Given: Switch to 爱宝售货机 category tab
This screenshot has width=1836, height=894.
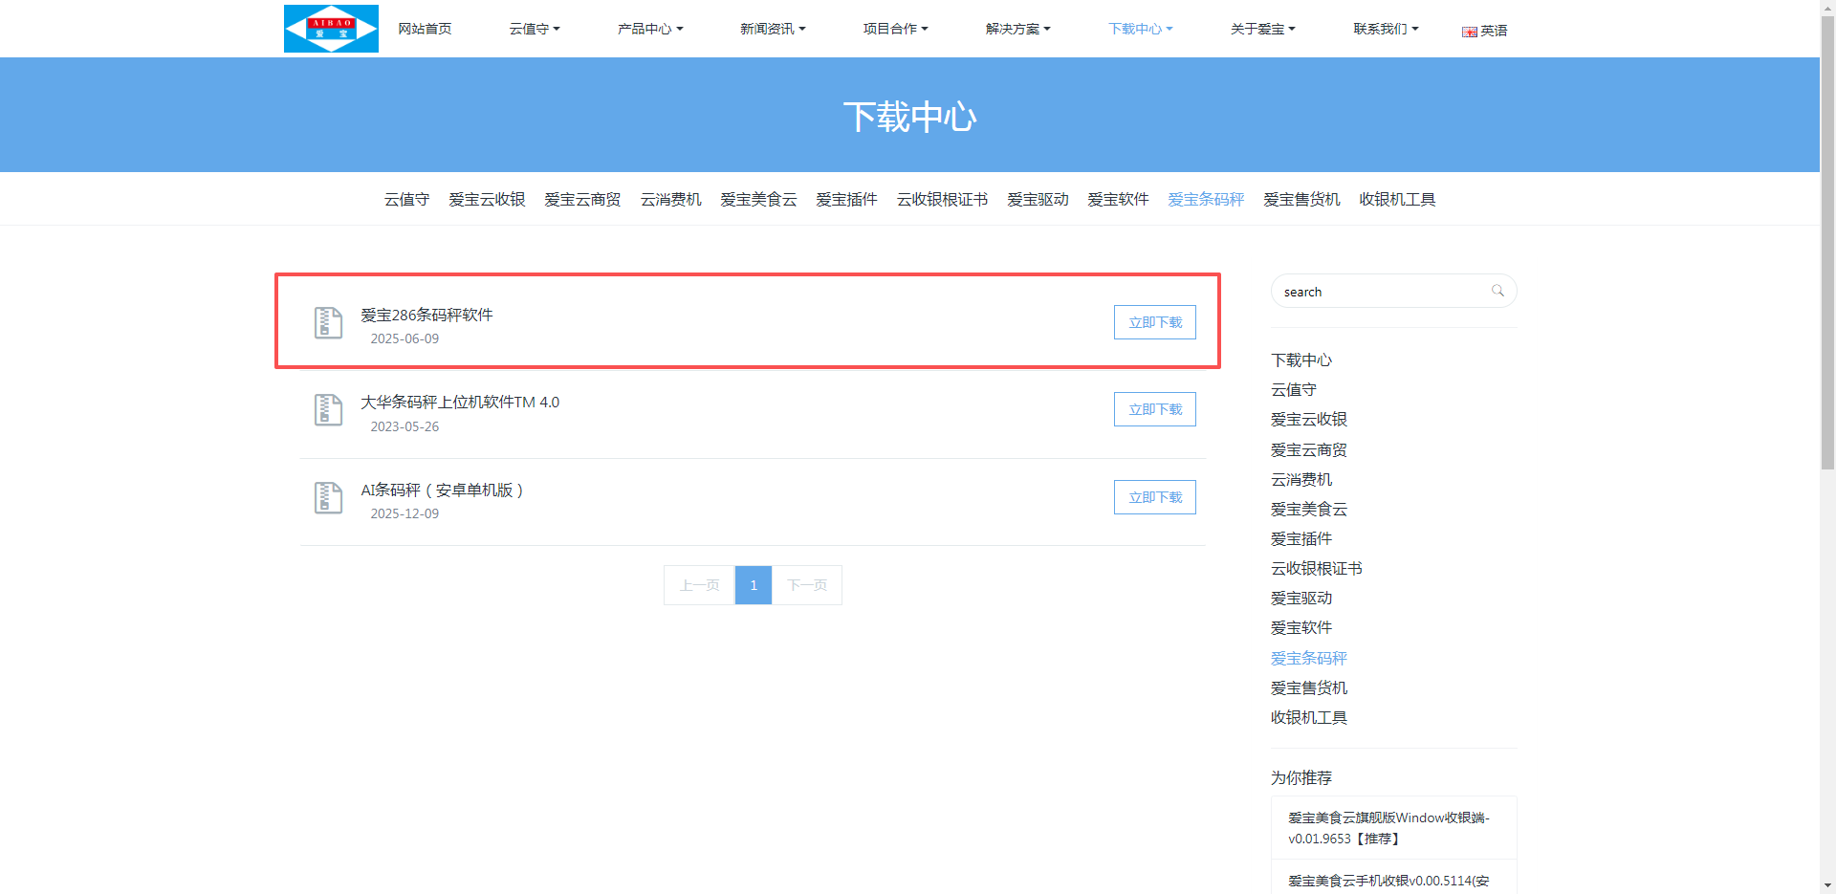Looking at the screenshot, I should point(1301,199).
